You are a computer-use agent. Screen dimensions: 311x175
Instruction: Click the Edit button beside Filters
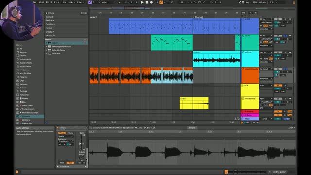84,13
